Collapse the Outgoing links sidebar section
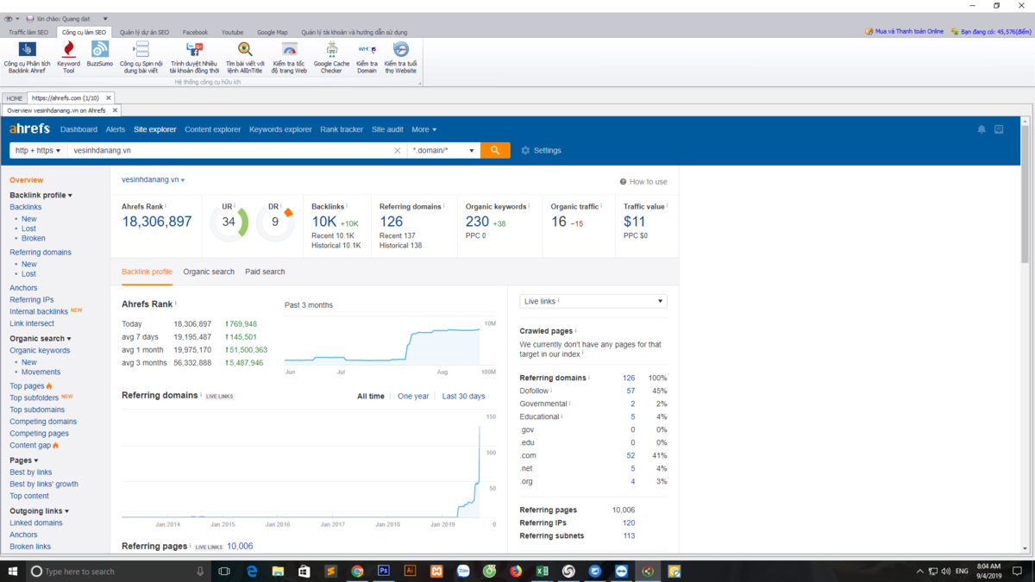Screen dimensions: 1035x582 pos(39,511)
